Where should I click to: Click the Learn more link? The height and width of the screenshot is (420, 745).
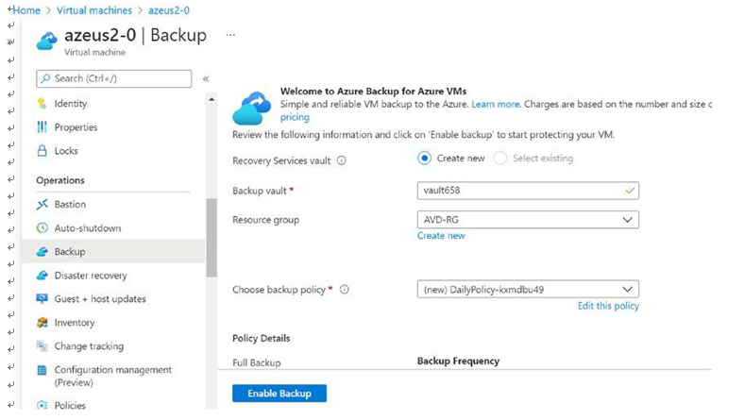point(496,104)
